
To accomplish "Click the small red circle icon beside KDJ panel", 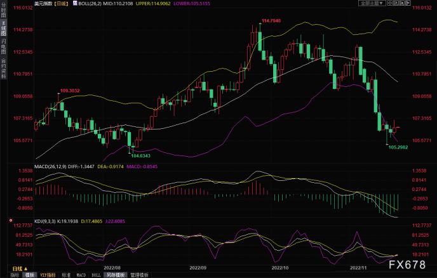I will pos(11,220).
